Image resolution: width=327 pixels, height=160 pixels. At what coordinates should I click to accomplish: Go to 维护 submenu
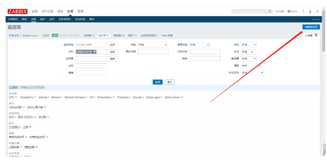click(43, 19)
